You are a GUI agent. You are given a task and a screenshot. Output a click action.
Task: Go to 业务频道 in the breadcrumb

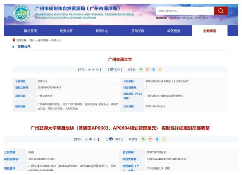click(x=43, y=40)
